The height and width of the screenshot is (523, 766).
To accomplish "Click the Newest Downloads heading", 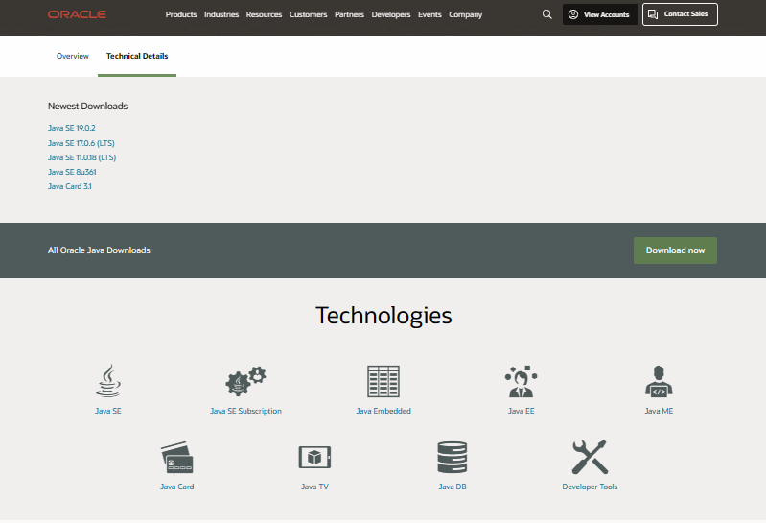I will (x=87, y=107).
